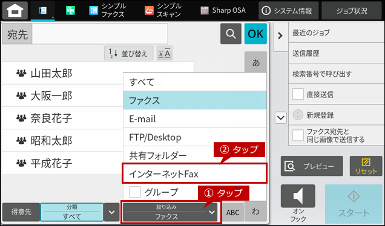Image resolution: width=385 pixels, height=226 pixels.
Task: Launch Sharp OSA
Action: tap(223, 10)
